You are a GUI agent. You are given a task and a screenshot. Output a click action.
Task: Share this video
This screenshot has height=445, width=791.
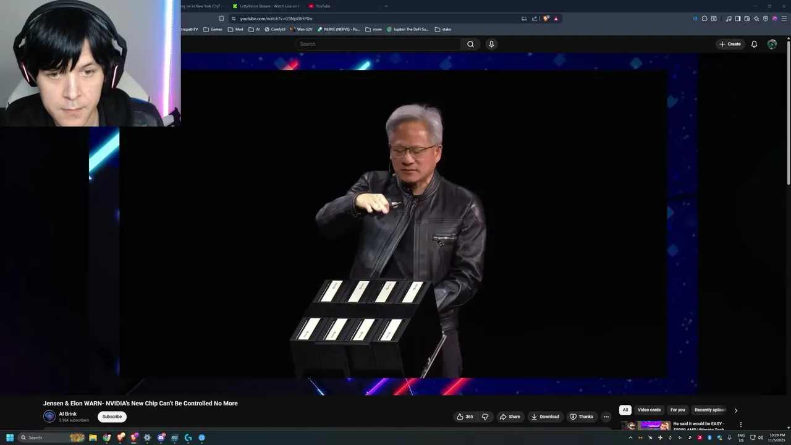(x=510, y=417)
